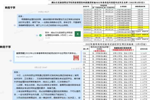
Task: Select the 今日，山东科技职业学院 message bubble
Action: click(47, 85)
